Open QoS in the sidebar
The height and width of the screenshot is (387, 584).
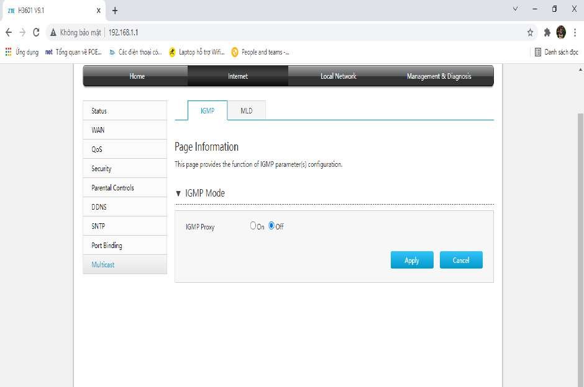[125, 149]
